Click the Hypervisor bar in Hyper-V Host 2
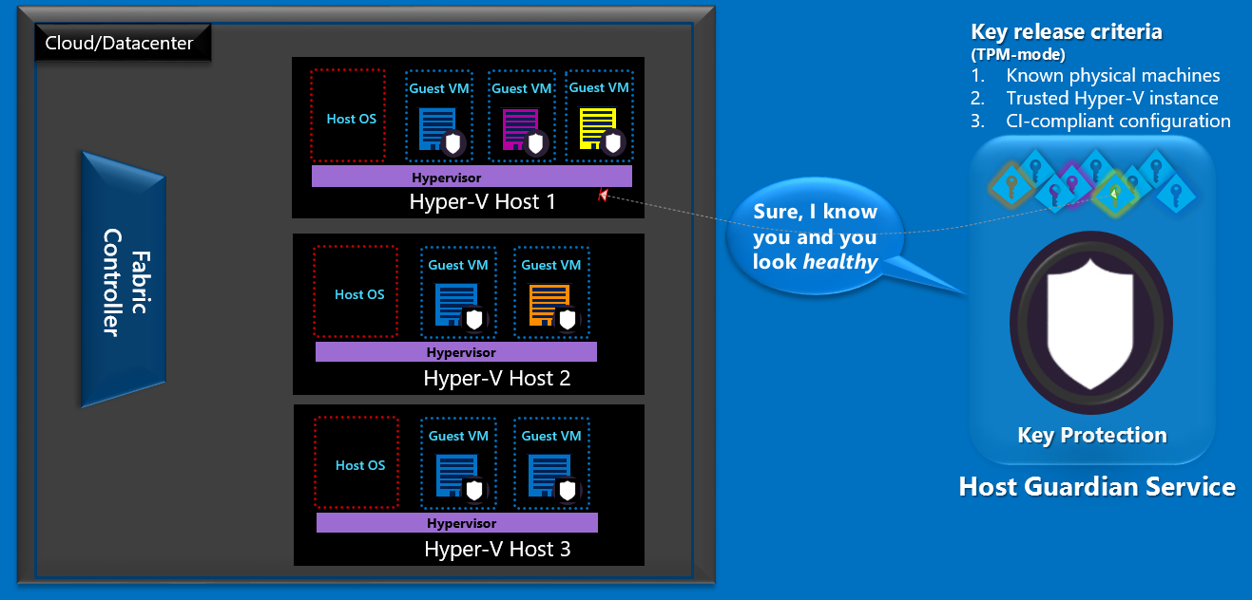The width and height of the screenshot is (1252, 600). point(456,352)
